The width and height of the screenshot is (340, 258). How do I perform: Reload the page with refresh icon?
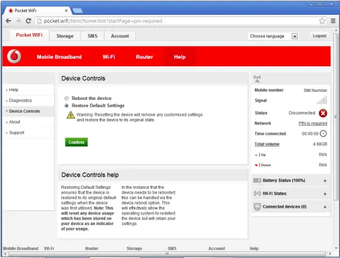[28, 21]
